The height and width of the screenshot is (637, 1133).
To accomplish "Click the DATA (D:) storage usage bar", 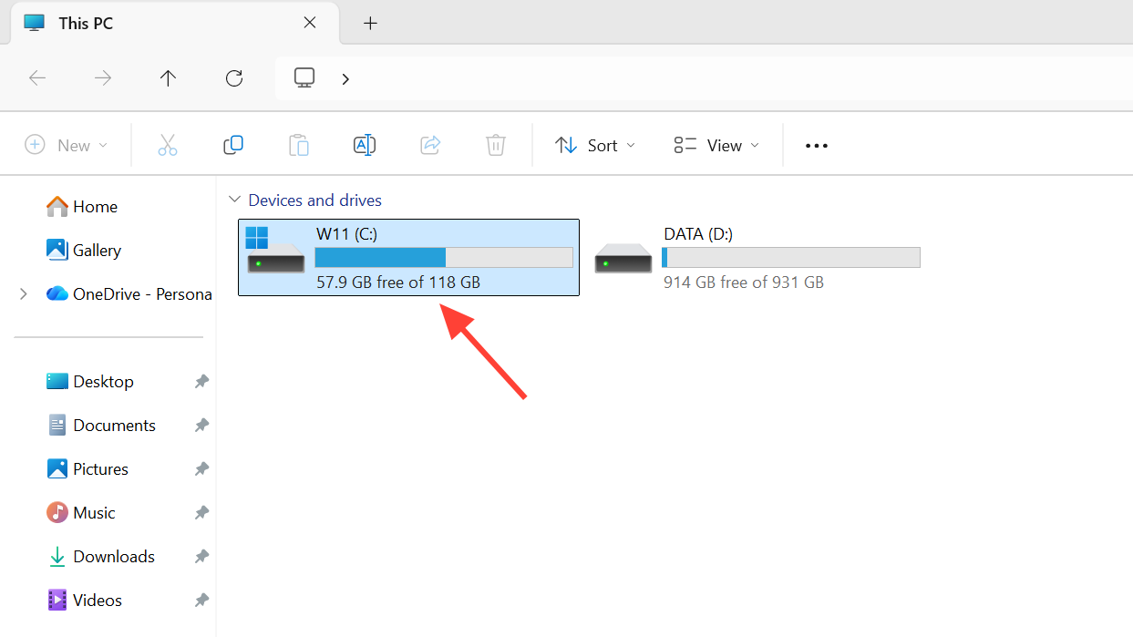I will pyautogui.click(x=791, y=257).
